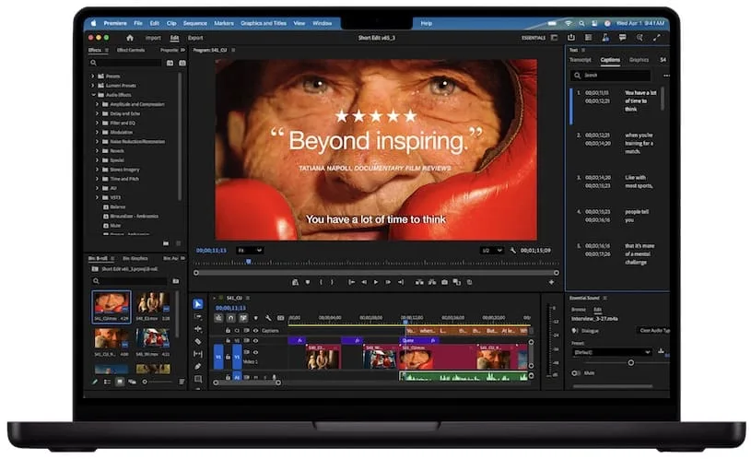Open Essential Sound Browse tab
Viewport: 751px width, 459px height.
pos(579,310)
